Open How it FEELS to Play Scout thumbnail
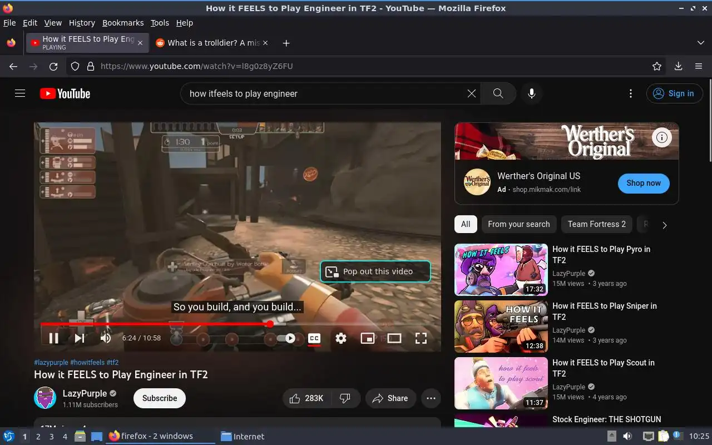The image size is (712, 445). (501, 383)
